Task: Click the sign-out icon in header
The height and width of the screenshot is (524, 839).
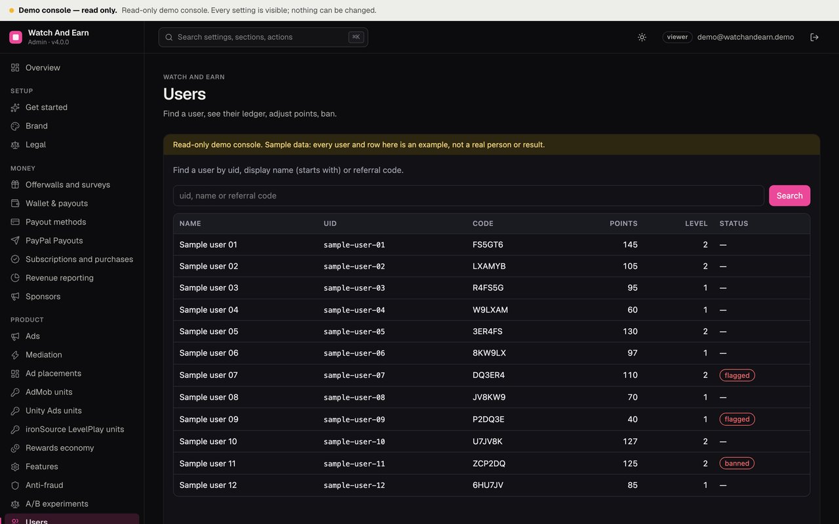Action: 815,37
